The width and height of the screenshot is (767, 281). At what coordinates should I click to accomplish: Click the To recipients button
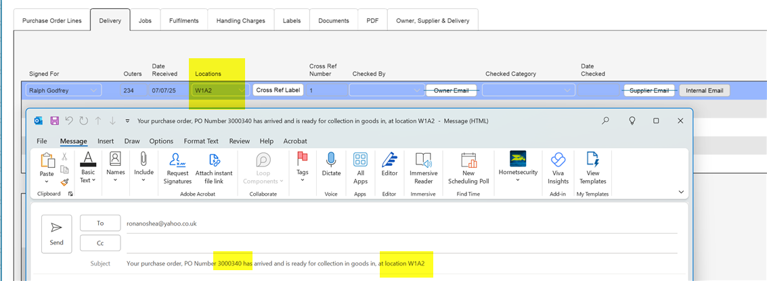pos(100,223)
